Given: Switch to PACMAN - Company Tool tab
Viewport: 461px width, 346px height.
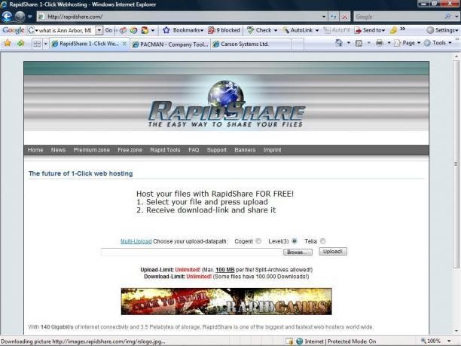Looking at the screenshot, I should 170,44.
